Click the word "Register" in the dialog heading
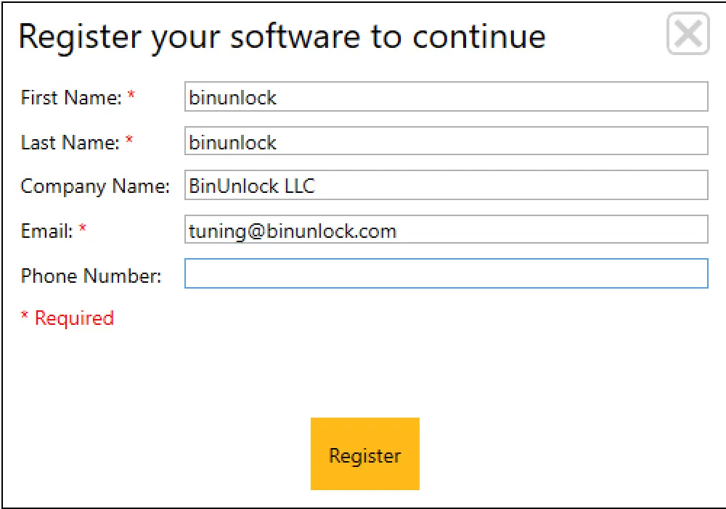 click(80, 36)
